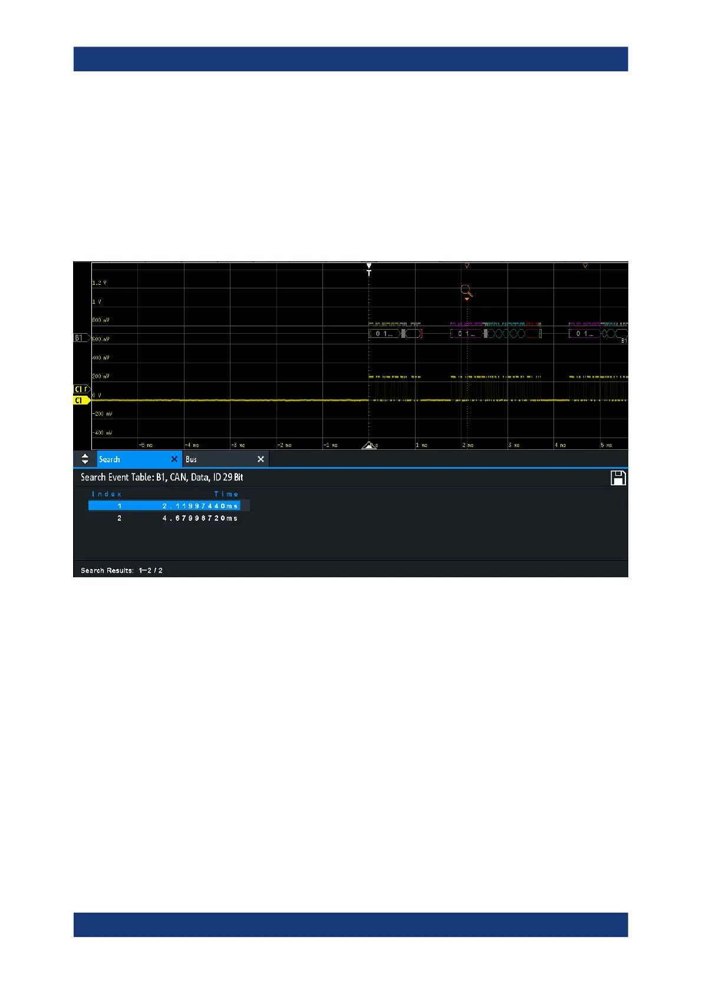
Task: Click the first orange search result marker at top
Action: [467, 266]
